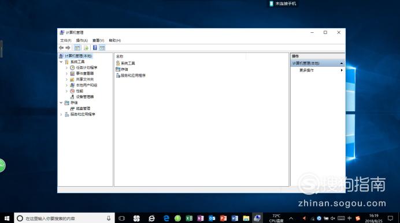Click the 中 input method indicator
The height and width of the screenshot is (223, 400).
(350, 218)
